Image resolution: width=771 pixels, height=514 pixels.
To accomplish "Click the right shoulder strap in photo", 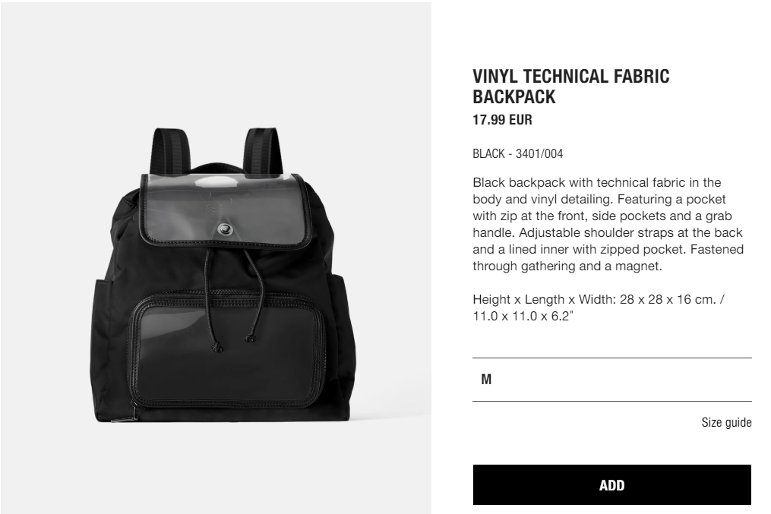I will [x=263, y=150].
